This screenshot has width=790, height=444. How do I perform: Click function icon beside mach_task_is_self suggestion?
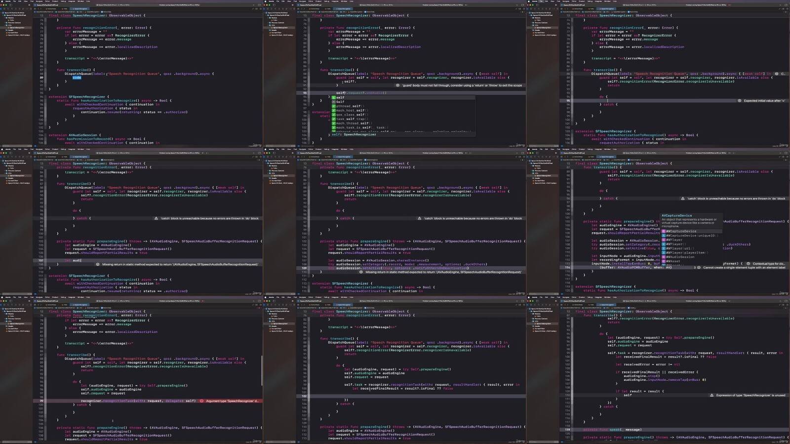pos(334,127)
